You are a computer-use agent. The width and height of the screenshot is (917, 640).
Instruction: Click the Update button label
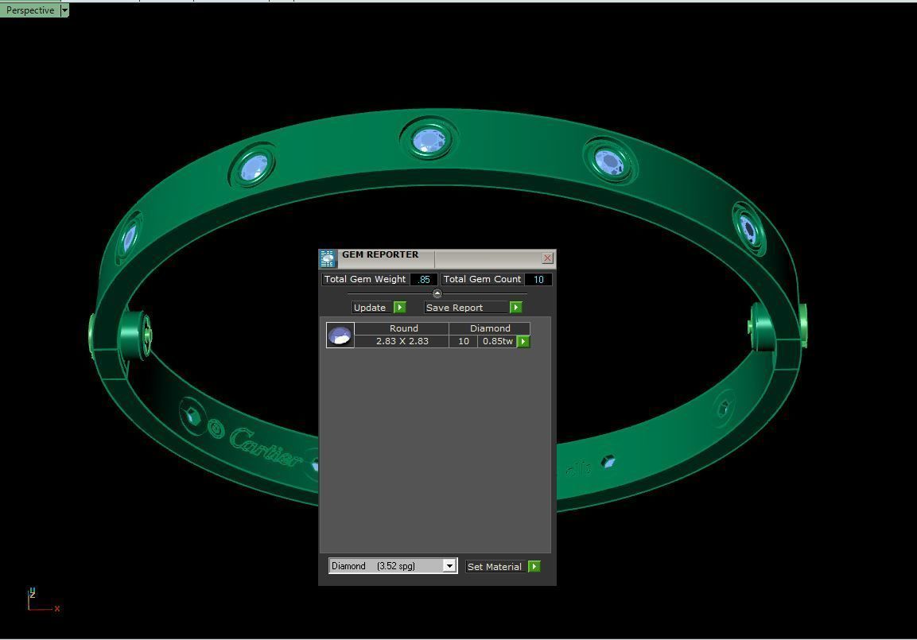tap(370, 308)
